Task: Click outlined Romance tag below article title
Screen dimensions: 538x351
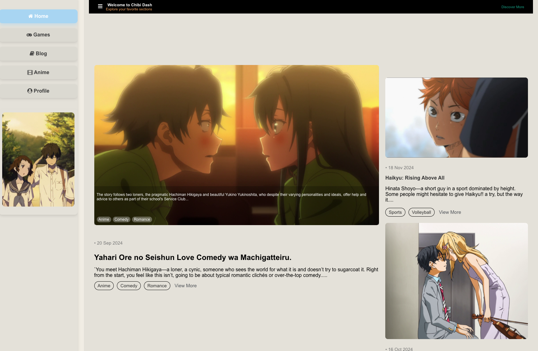Action: click(x=157, y=286)
